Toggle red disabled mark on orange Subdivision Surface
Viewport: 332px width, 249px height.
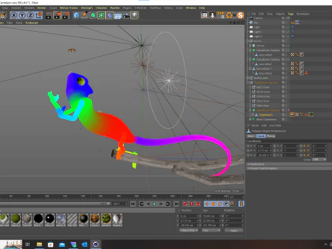coord(288,110)
